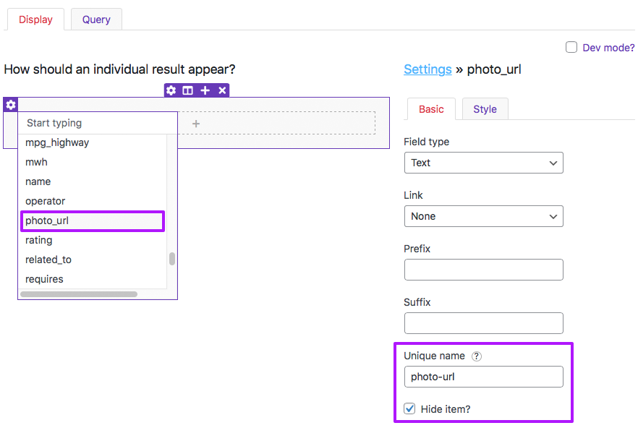The image size is (638, 428).
Task: Open the left corner gear settings
Action: [11, 105]
